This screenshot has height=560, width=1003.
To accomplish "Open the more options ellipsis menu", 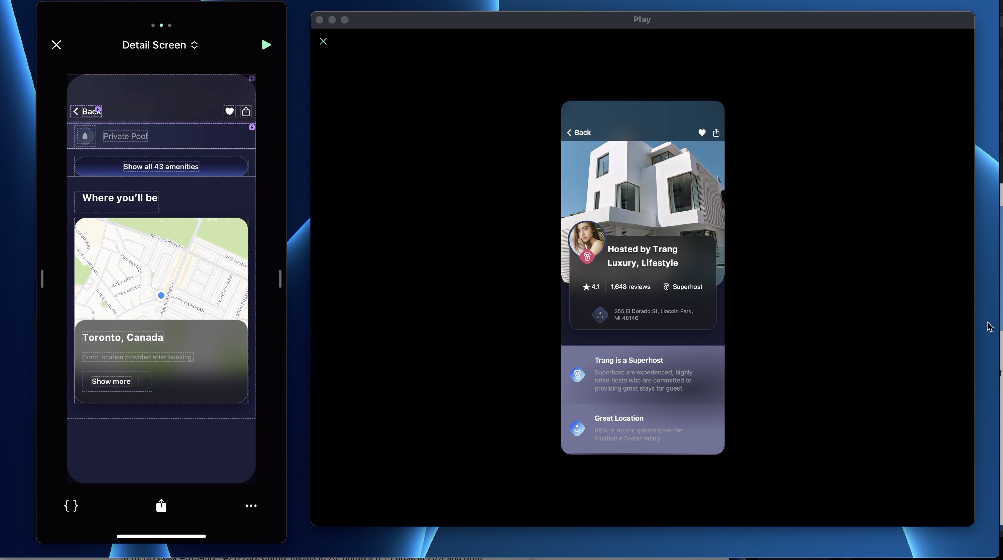I will point(251,506).
